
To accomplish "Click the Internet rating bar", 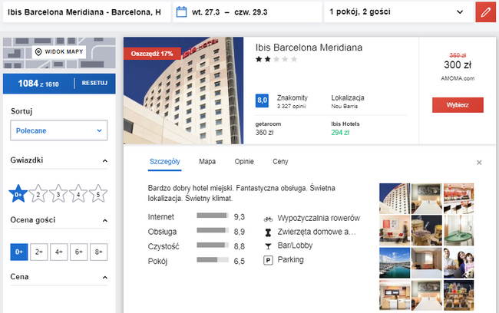I will point(213,216).
